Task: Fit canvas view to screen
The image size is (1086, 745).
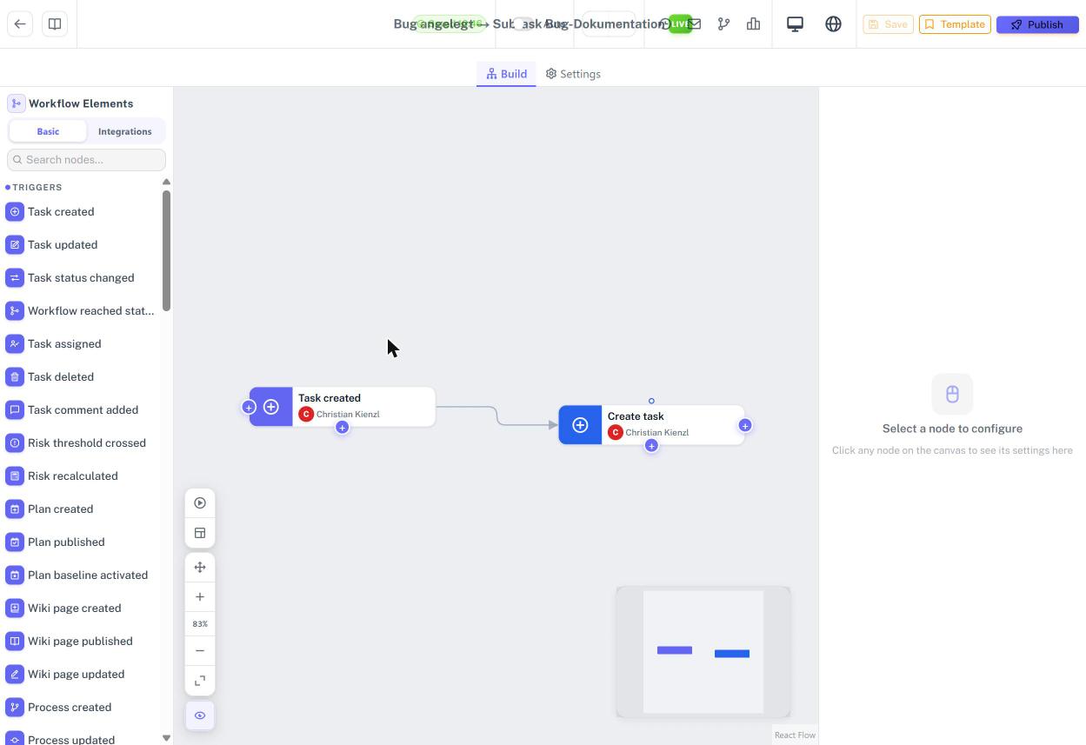Action: tap(200, 681)
